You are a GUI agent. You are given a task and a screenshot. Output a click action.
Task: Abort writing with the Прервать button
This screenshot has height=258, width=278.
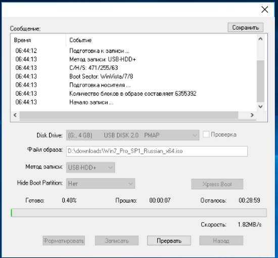(169, 241)
